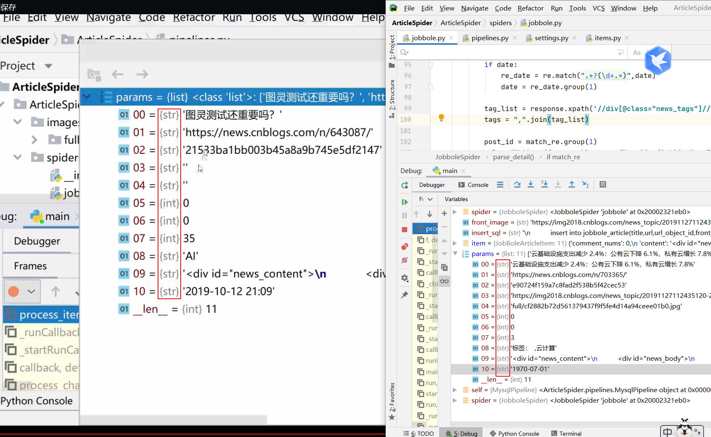Toggle code folding at line 95
The height and width of the screenshot is (437, 711).
[431, 65]
